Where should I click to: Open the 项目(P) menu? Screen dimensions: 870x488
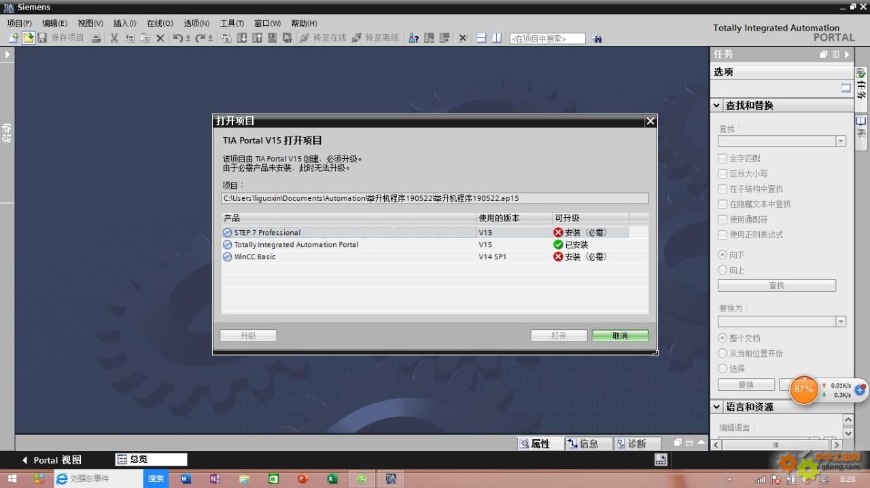point(19,23)
